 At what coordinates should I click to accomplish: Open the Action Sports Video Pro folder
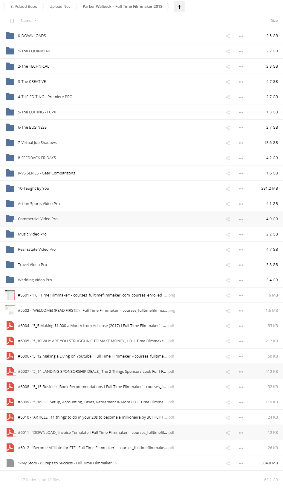pos(39,203)
